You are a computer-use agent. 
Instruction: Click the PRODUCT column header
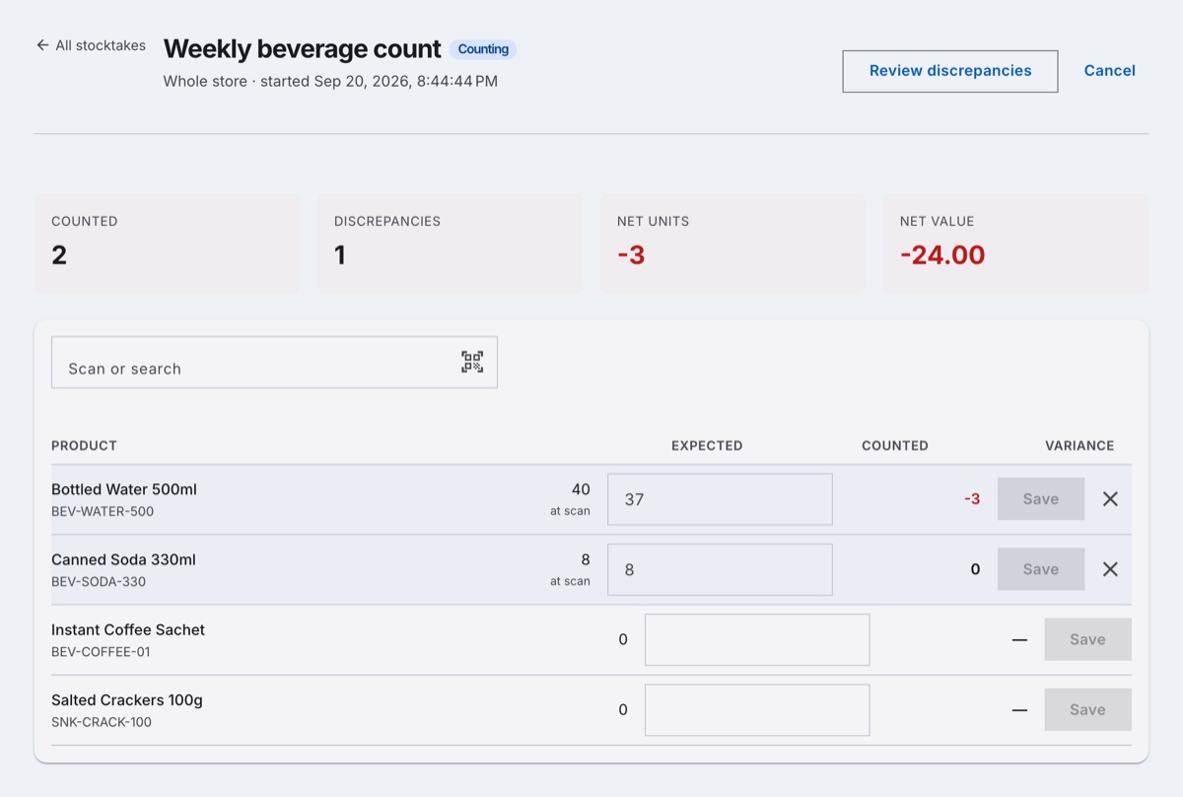[84, 446]
